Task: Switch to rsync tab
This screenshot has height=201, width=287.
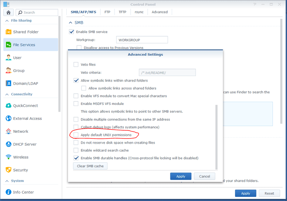Action: pos(139,12)
